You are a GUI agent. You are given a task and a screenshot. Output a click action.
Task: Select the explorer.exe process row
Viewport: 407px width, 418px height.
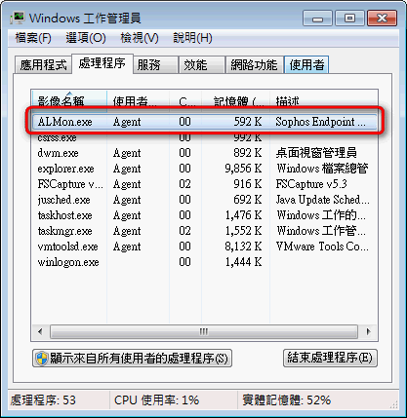pyautogui.click(x=205, y=169)
